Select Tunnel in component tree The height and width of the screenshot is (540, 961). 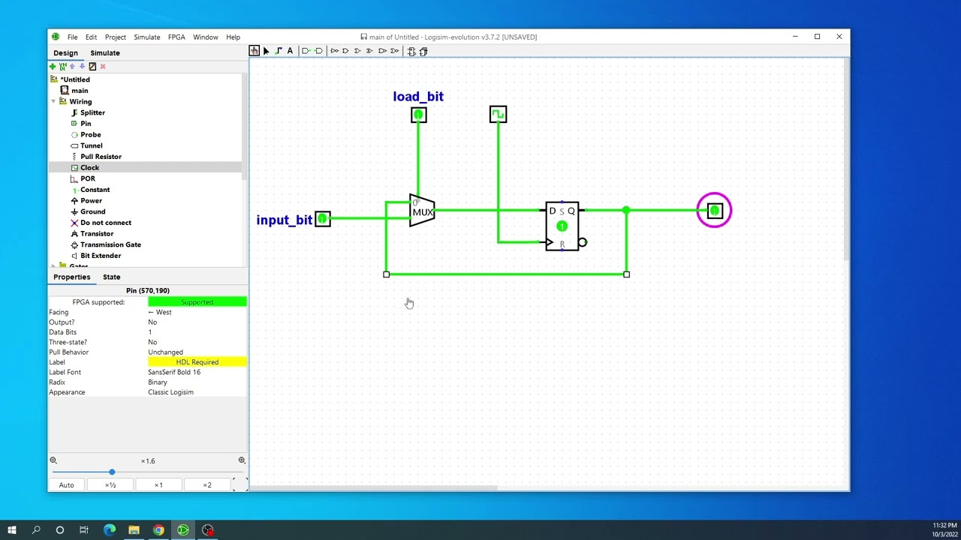coord(91,145)
